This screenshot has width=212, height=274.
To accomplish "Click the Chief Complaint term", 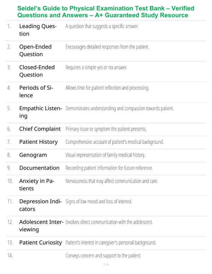I will 40,129.
